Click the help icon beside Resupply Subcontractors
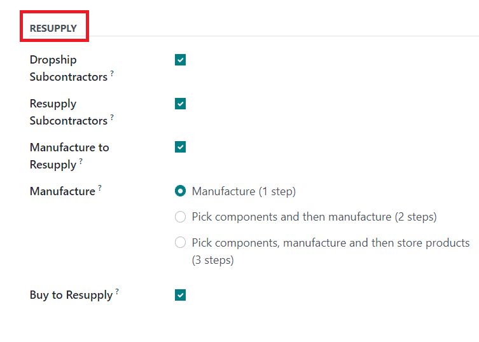 [x=112, y=118]
